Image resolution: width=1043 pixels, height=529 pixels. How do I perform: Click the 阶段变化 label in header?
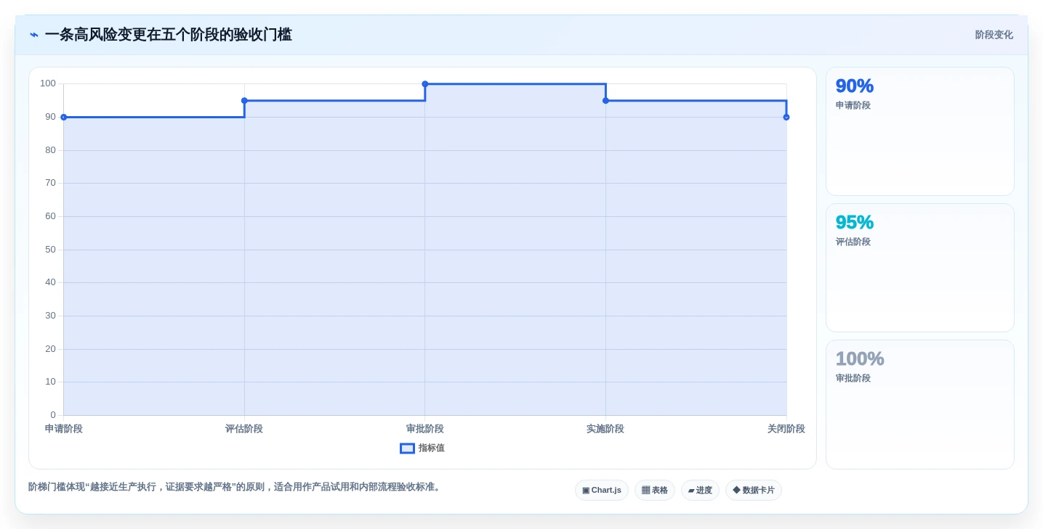click(x=994, y=35)
